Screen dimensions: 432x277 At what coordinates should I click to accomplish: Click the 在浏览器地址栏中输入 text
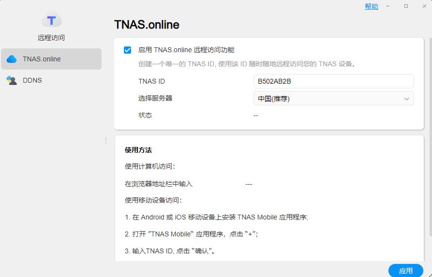coord(158,184)
